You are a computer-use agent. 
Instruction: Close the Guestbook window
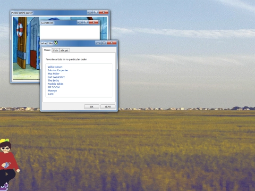click(93, 22)
